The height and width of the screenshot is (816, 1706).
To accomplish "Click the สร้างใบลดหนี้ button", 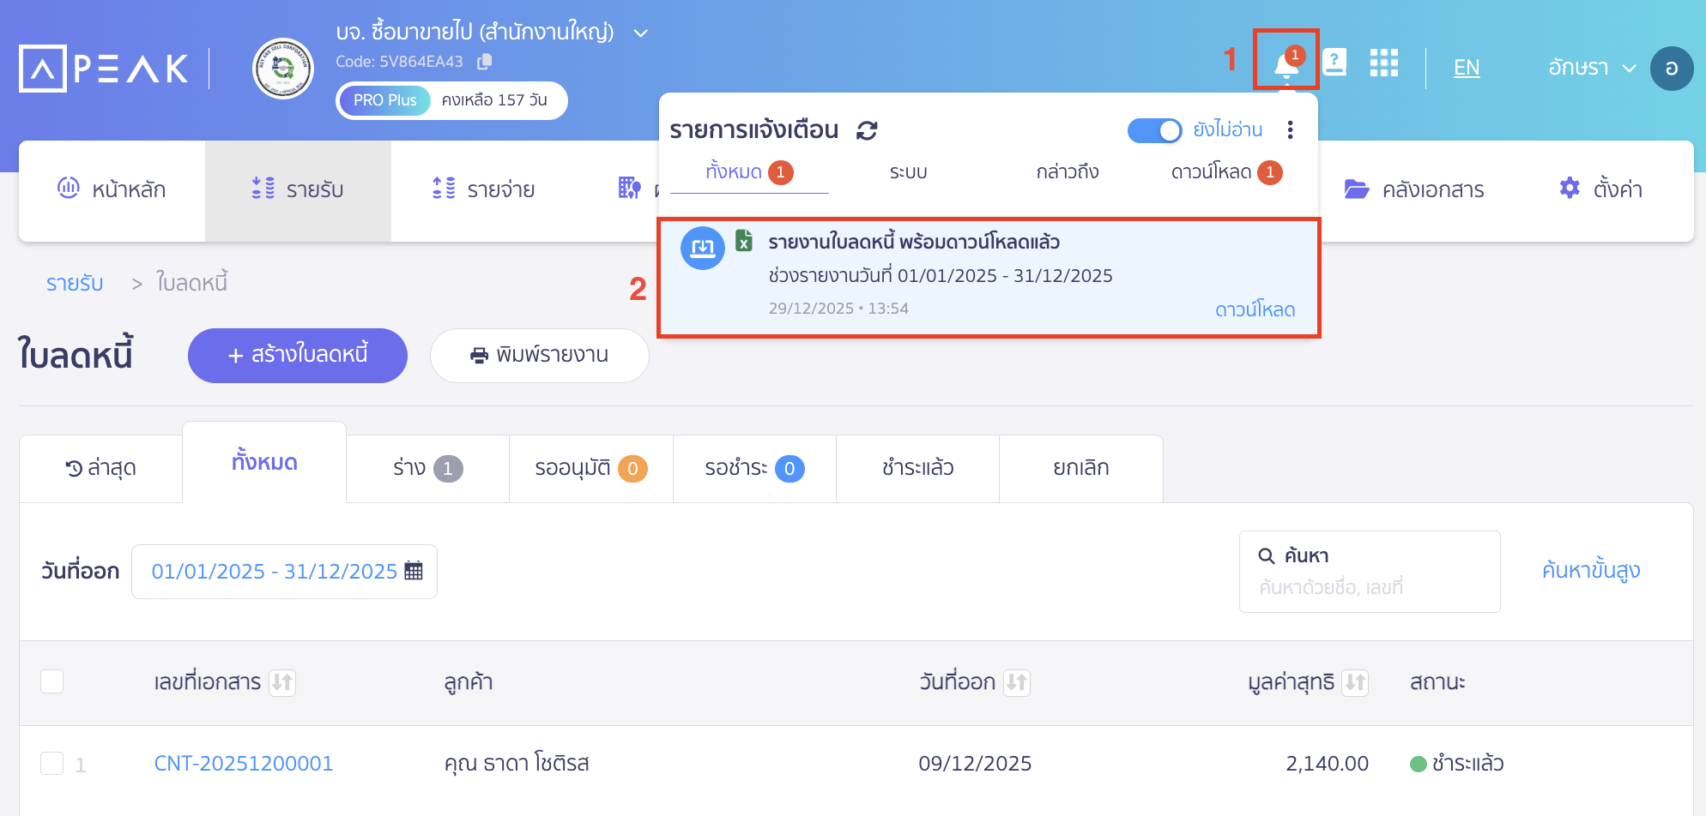I will coord(297,355).
